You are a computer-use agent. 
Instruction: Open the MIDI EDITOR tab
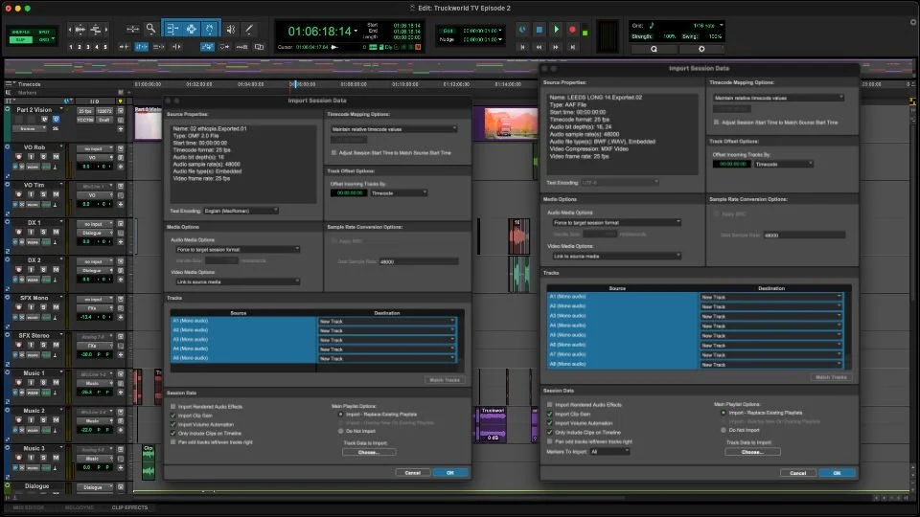(x=28, y=507)
